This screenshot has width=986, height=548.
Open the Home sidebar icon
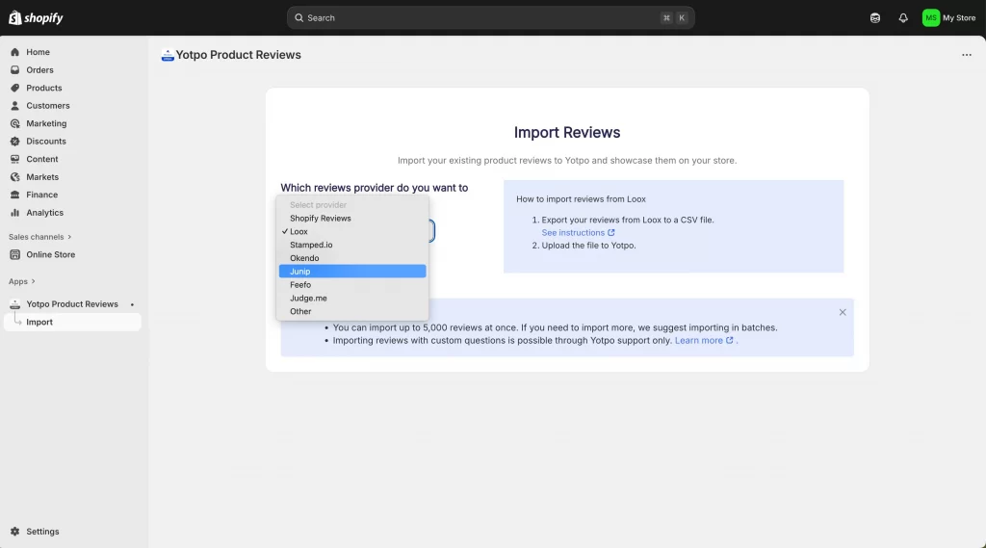click(x=15, y=52)
